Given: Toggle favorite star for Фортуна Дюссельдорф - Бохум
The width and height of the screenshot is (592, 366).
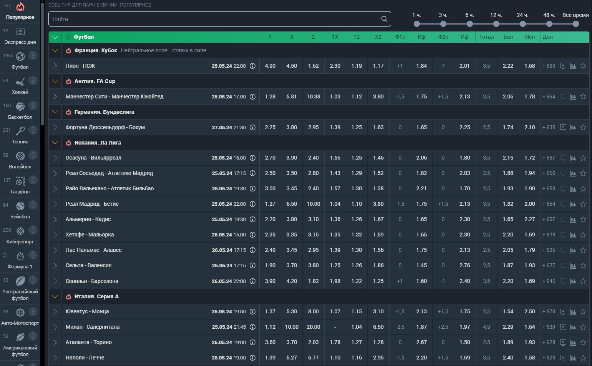Looking at the screenshot, I should (x=583, y=127).
